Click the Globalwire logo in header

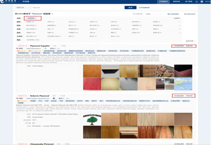click(8, 2)
